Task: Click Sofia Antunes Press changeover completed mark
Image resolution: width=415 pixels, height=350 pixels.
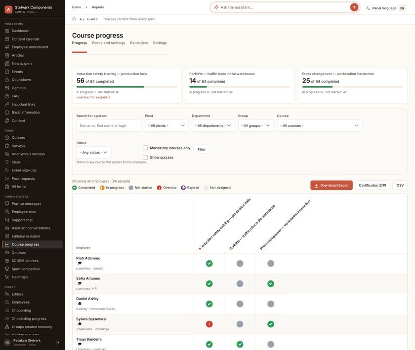Action: [271, 283]
